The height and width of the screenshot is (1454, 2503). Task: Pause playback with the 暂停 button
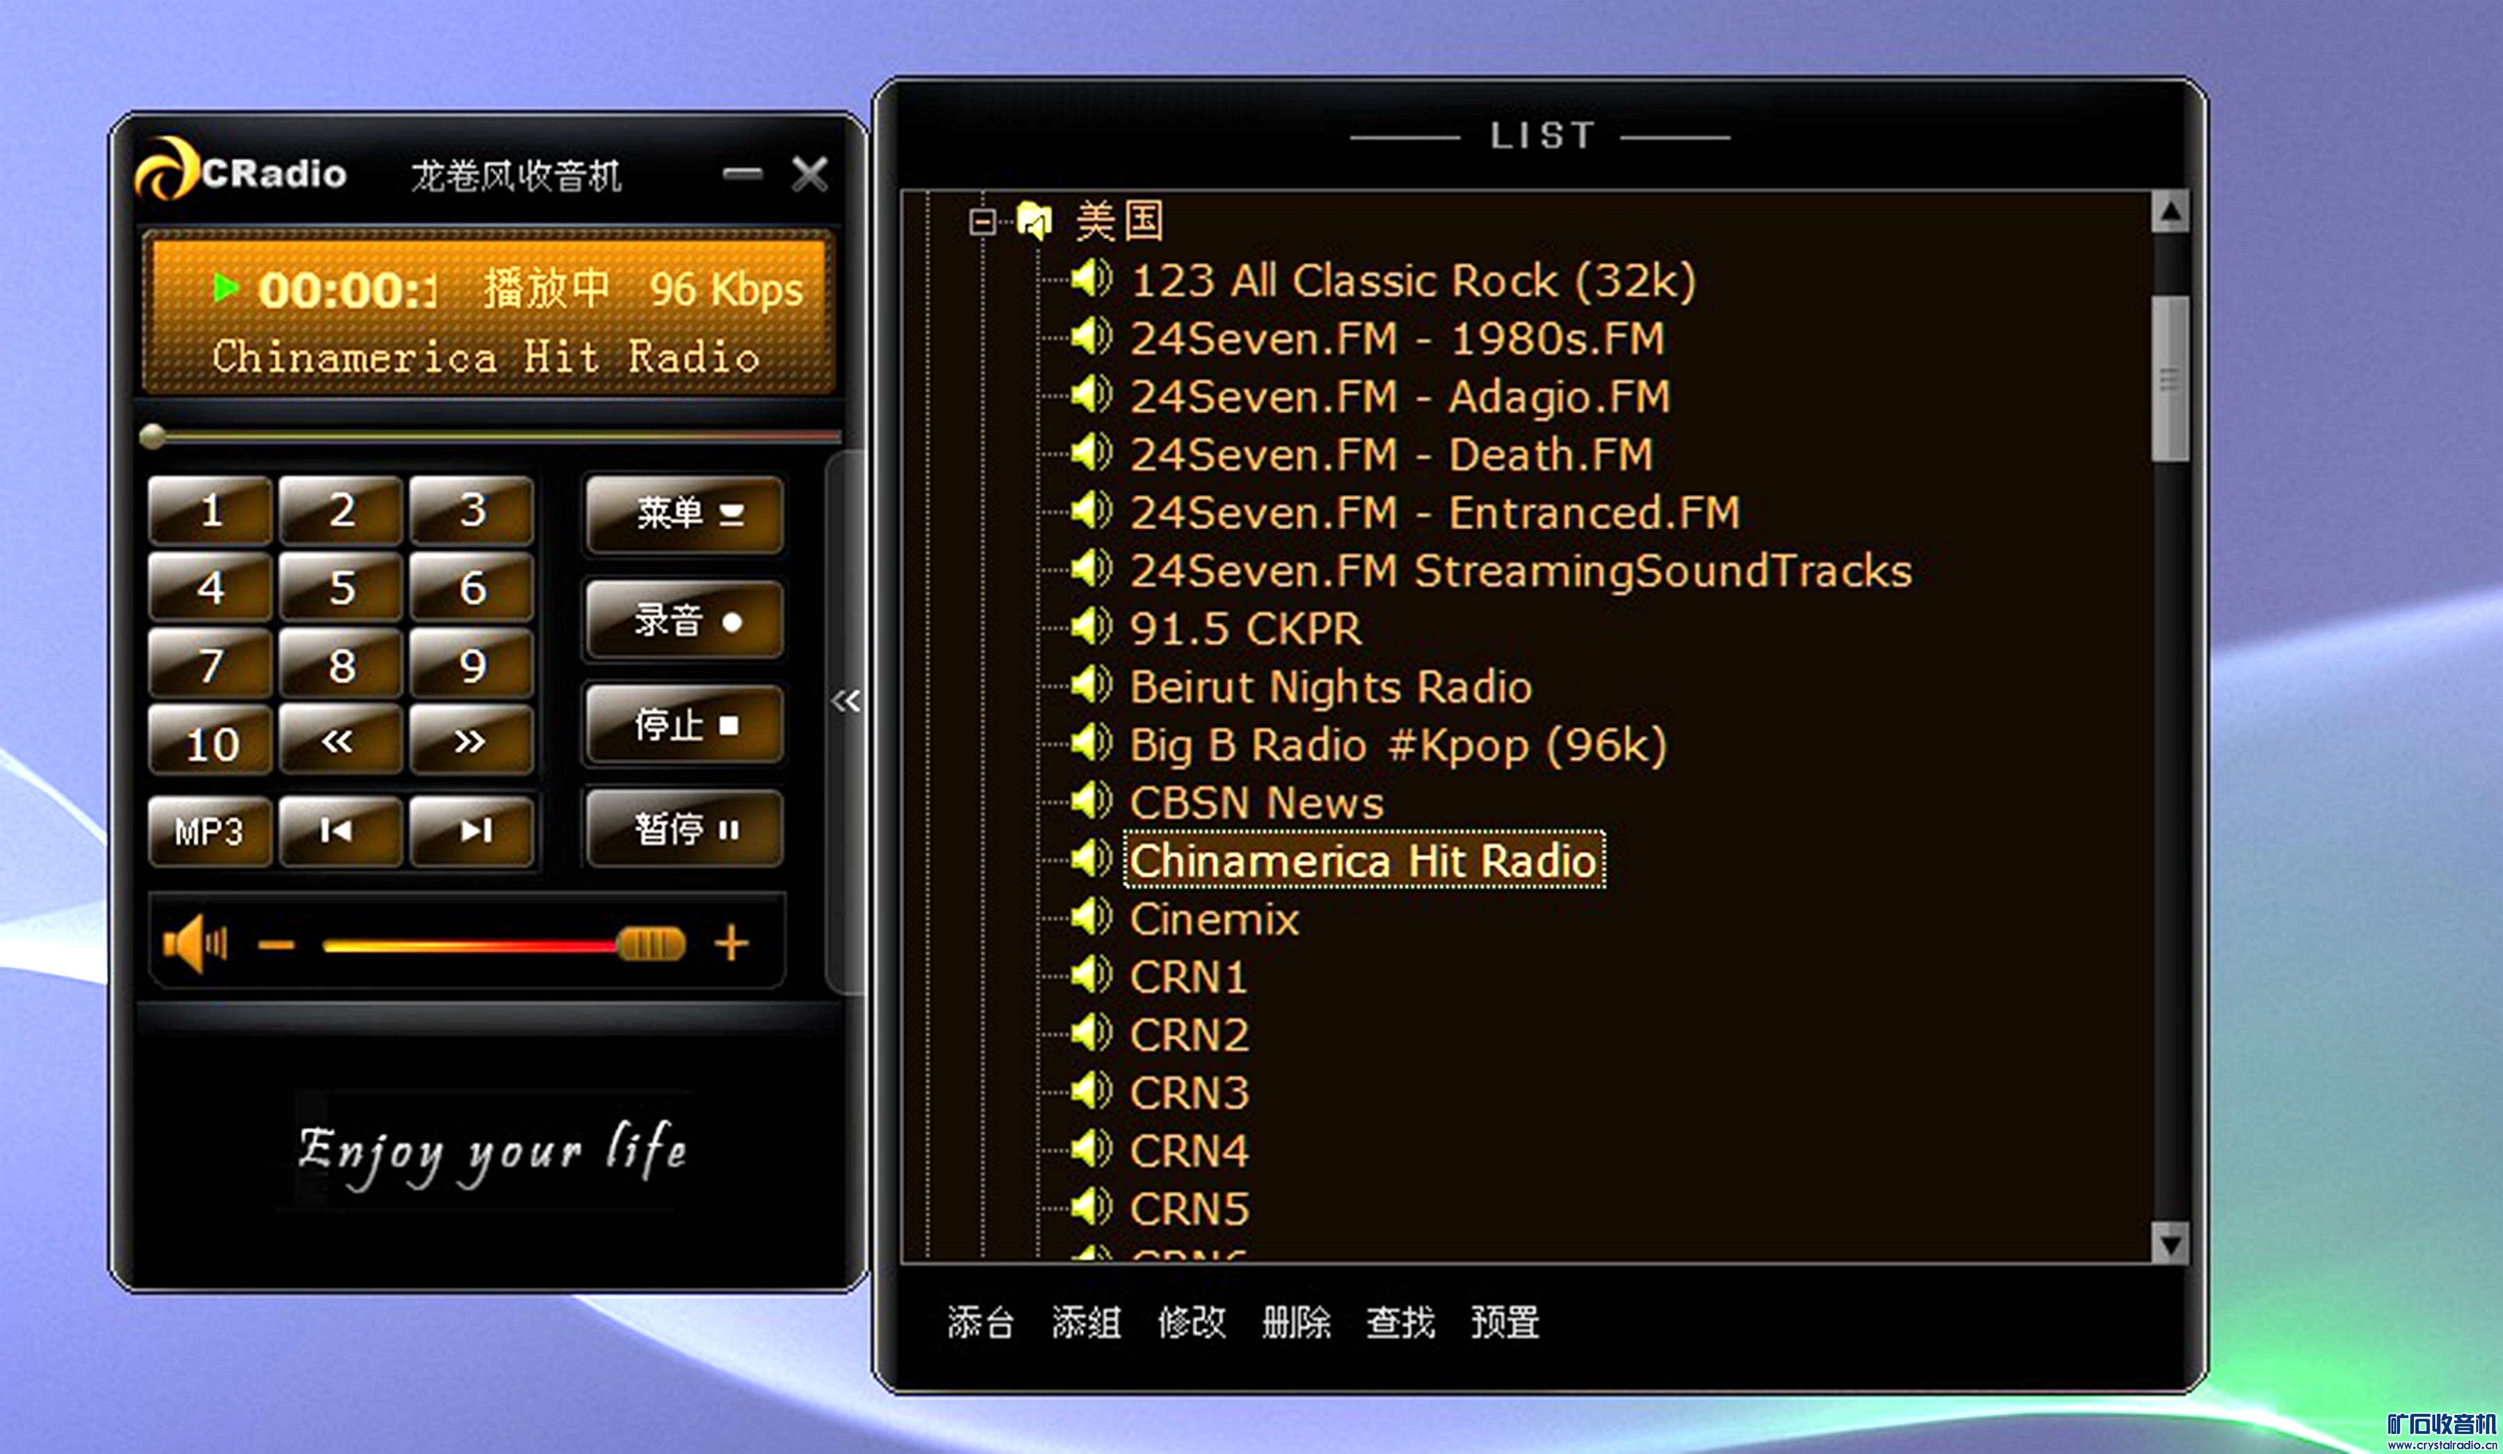coord(684,829)
